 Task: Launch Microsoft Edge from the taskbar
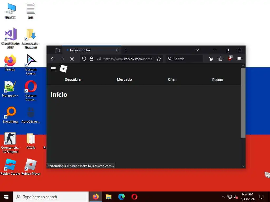(x=121, y=197)
